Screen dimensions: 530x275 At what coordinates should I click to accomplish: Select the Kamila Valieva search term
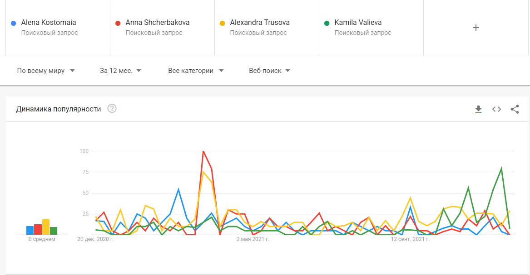click(x=358, y=23)
